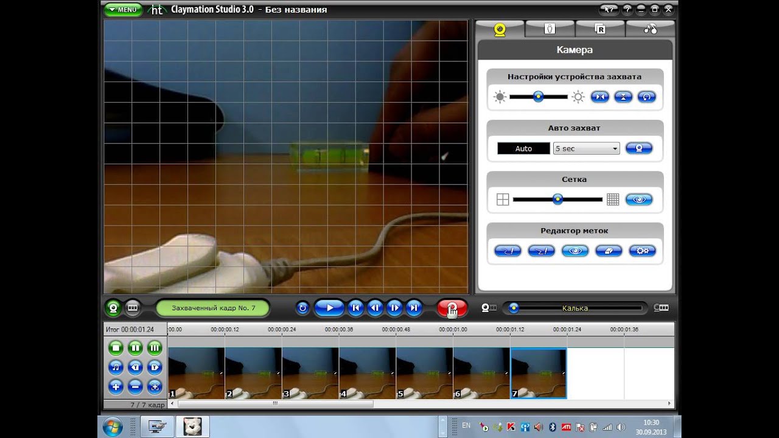Step back one frame
Viewport: 779px width, 438px height.
tap(376, 308)
